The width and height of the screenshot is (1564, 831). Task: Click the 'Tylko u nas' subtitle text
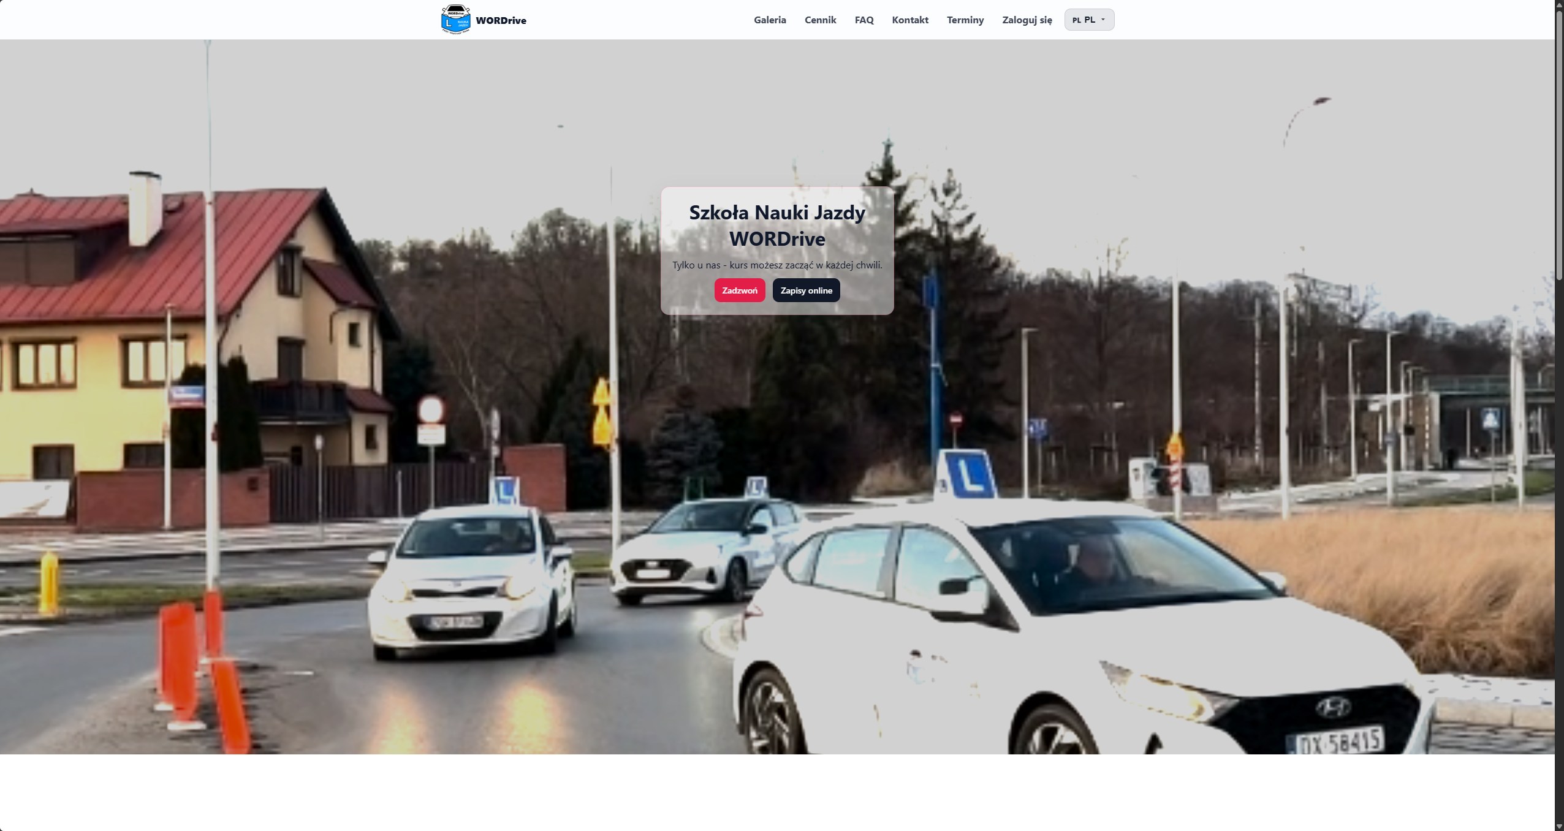coord(777,265)
